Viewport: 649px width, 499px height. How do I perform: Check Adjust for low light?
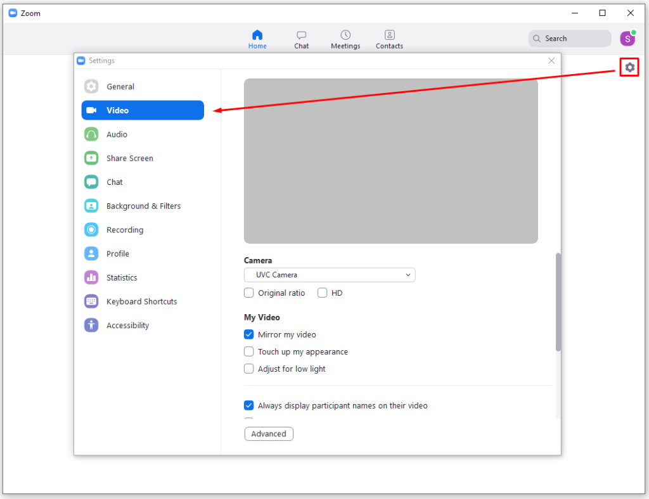click(249, 369)
